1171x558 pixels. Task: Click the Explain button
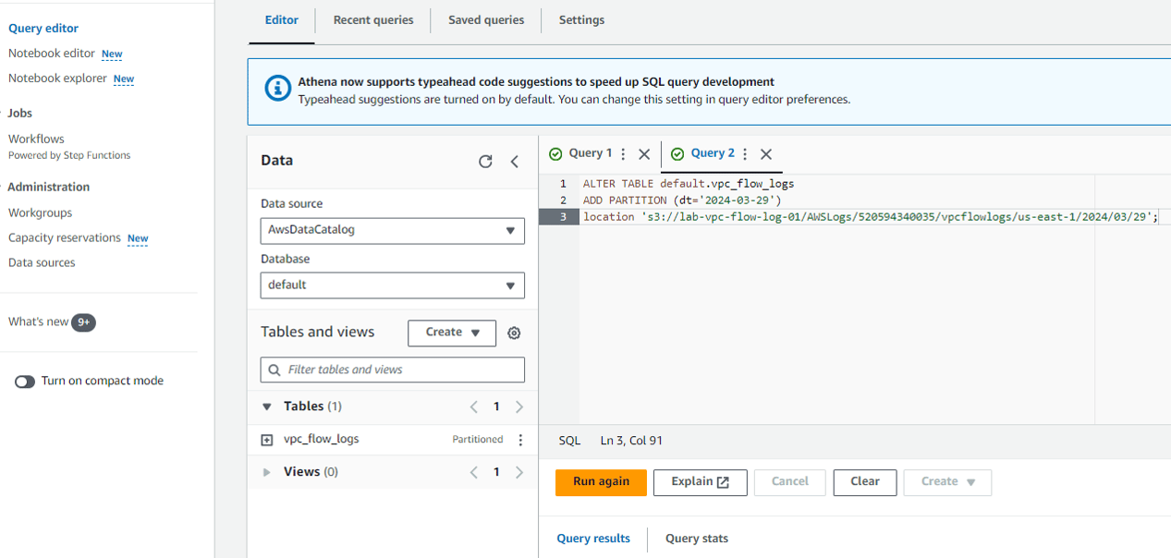point(700,482)
